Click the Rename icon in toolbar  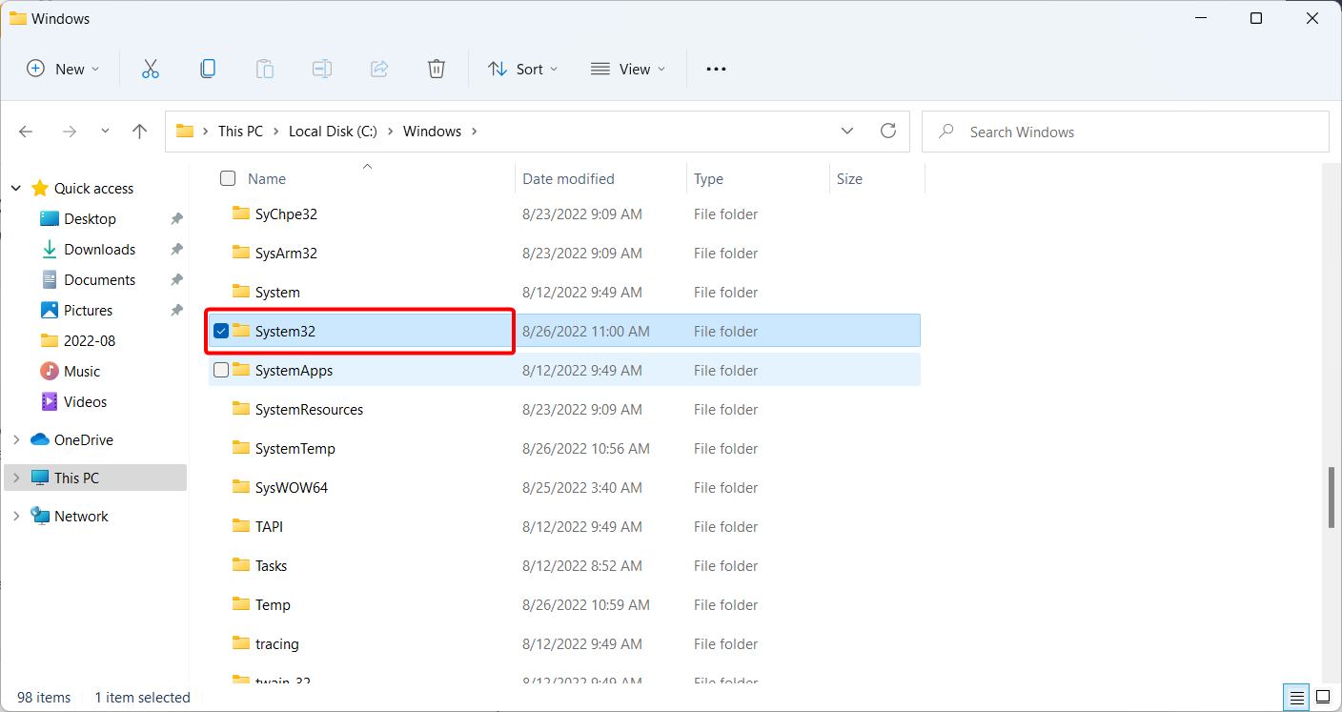pyautogui.click(x=322, y=69)
